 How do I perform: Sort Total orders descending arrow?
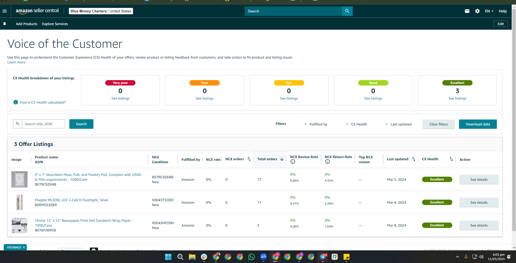(x=282, y=159)
